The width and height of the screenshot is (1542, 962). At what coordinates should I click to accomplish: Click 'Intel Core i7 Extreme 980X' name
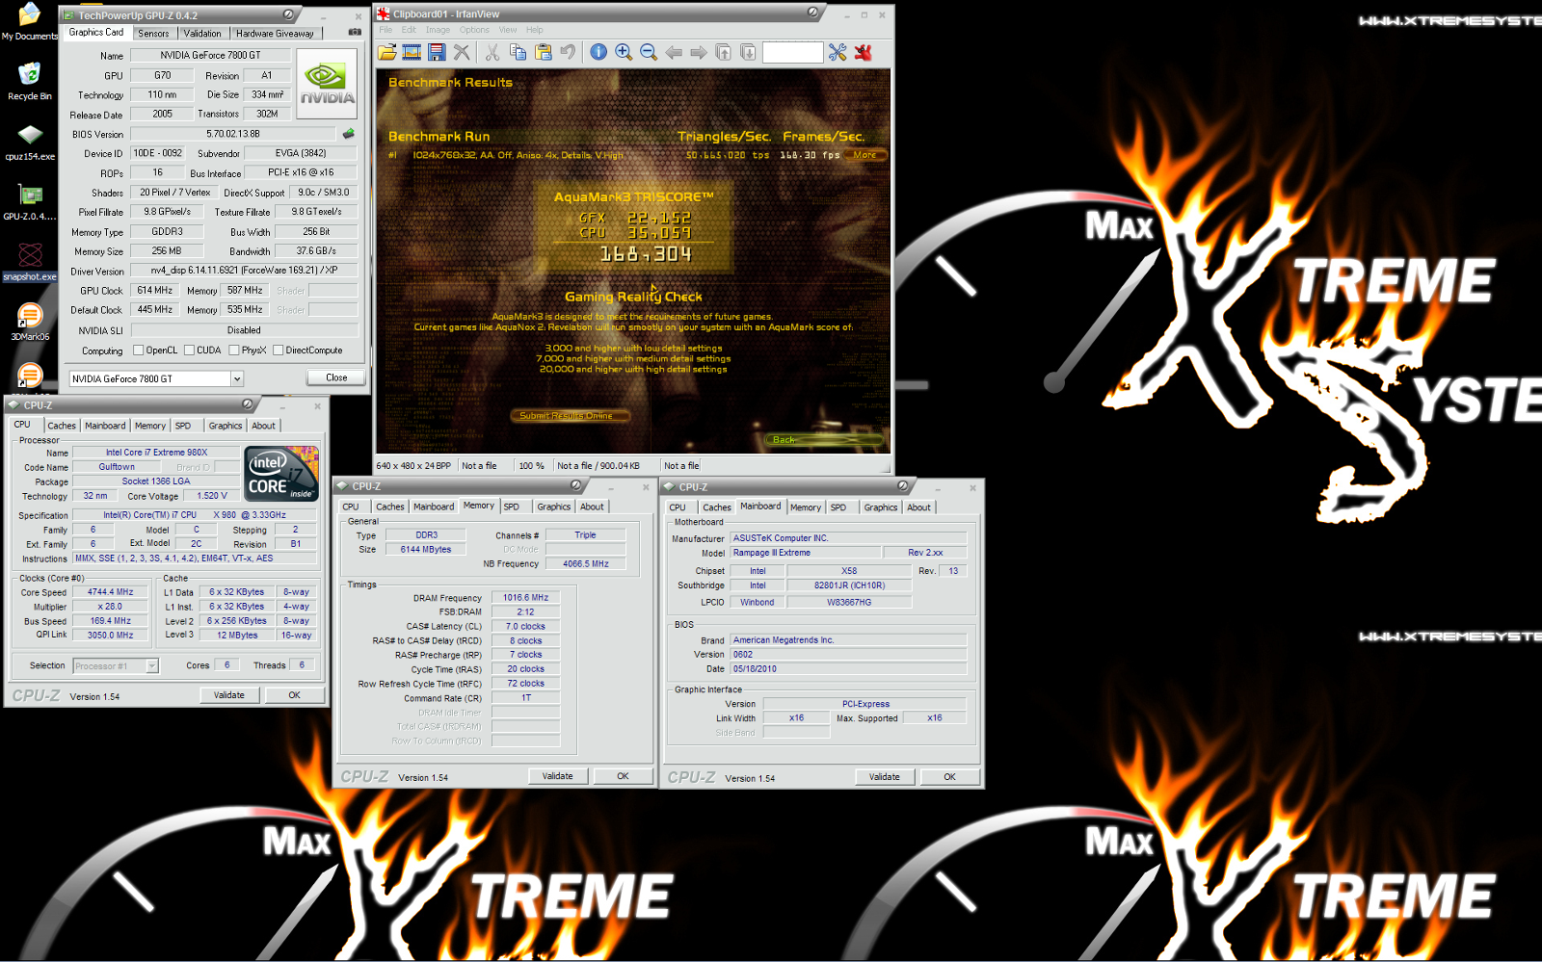coord(157,452)
